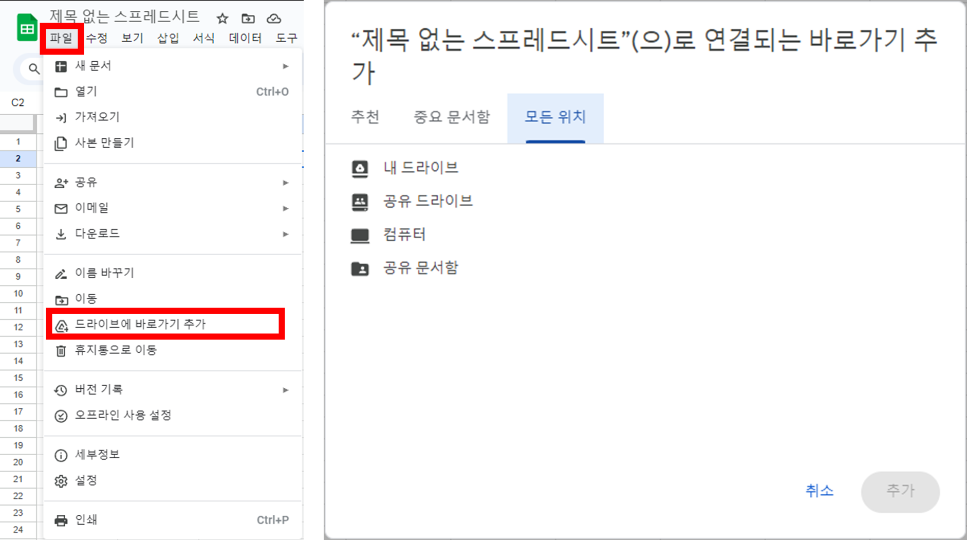967x540 pixels.
Task: Star the untitled spreadsheet
Action: 222,17
